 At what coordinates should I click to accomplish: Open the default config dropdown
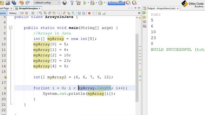[47, 3]
